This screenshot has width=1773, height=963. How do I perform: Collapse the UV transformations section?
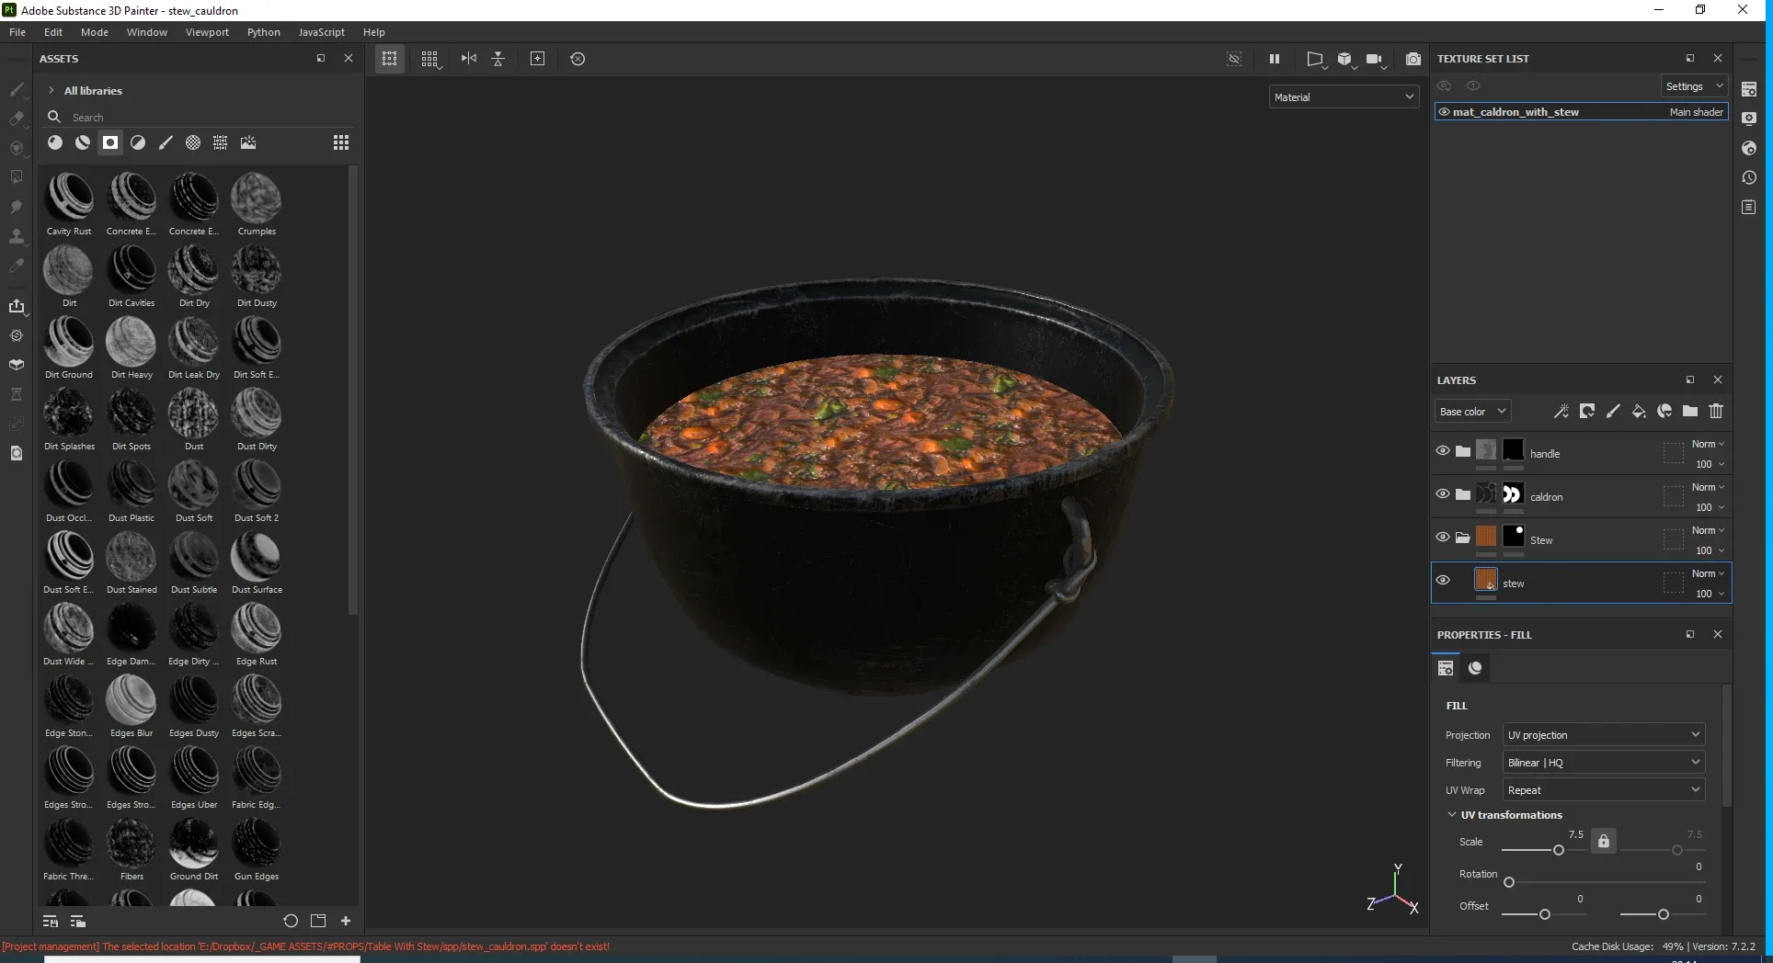(x=1452, y=814)
